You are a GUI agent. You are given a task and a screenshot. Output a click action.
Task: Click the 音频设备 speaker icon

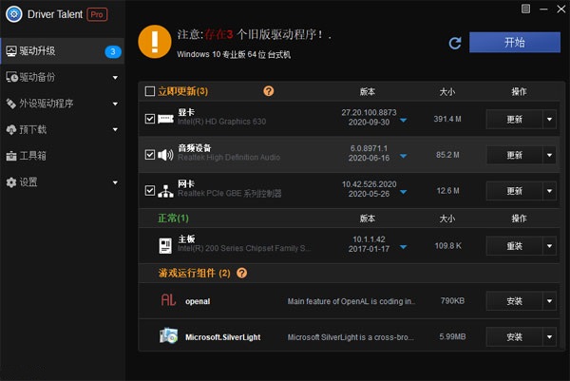click(165, 155)
